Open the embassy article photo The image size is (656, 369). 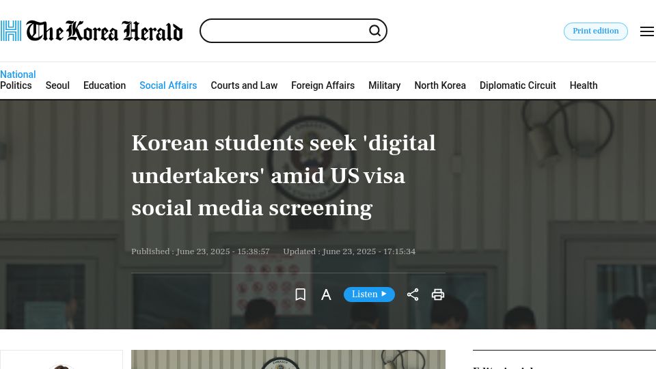[x=288, y=359]
